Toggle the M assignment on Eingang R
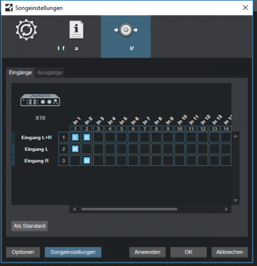 (x=87, y=160)
